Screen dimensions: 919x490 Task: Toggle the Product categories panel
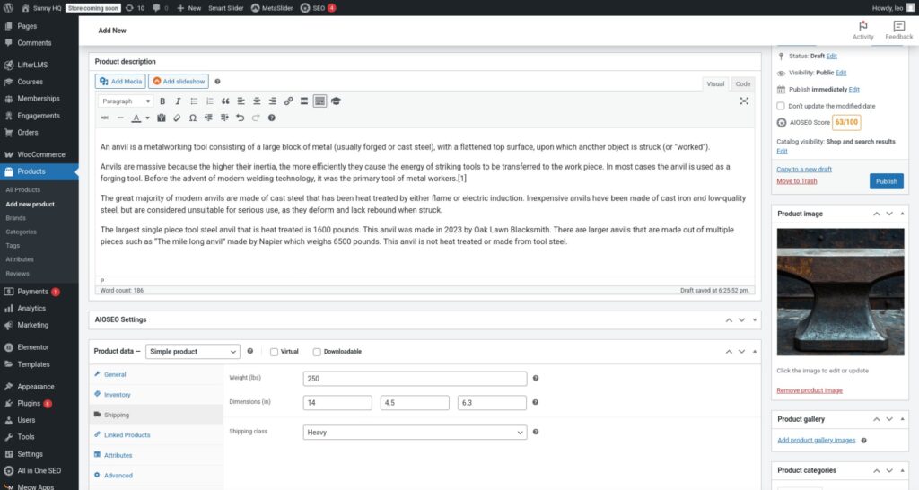(x=903, y=470)
